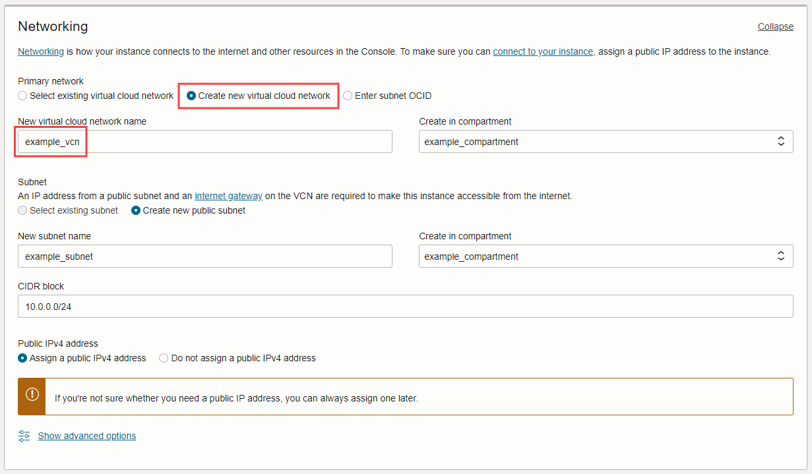Click the New subnet name label

[55, 236]
